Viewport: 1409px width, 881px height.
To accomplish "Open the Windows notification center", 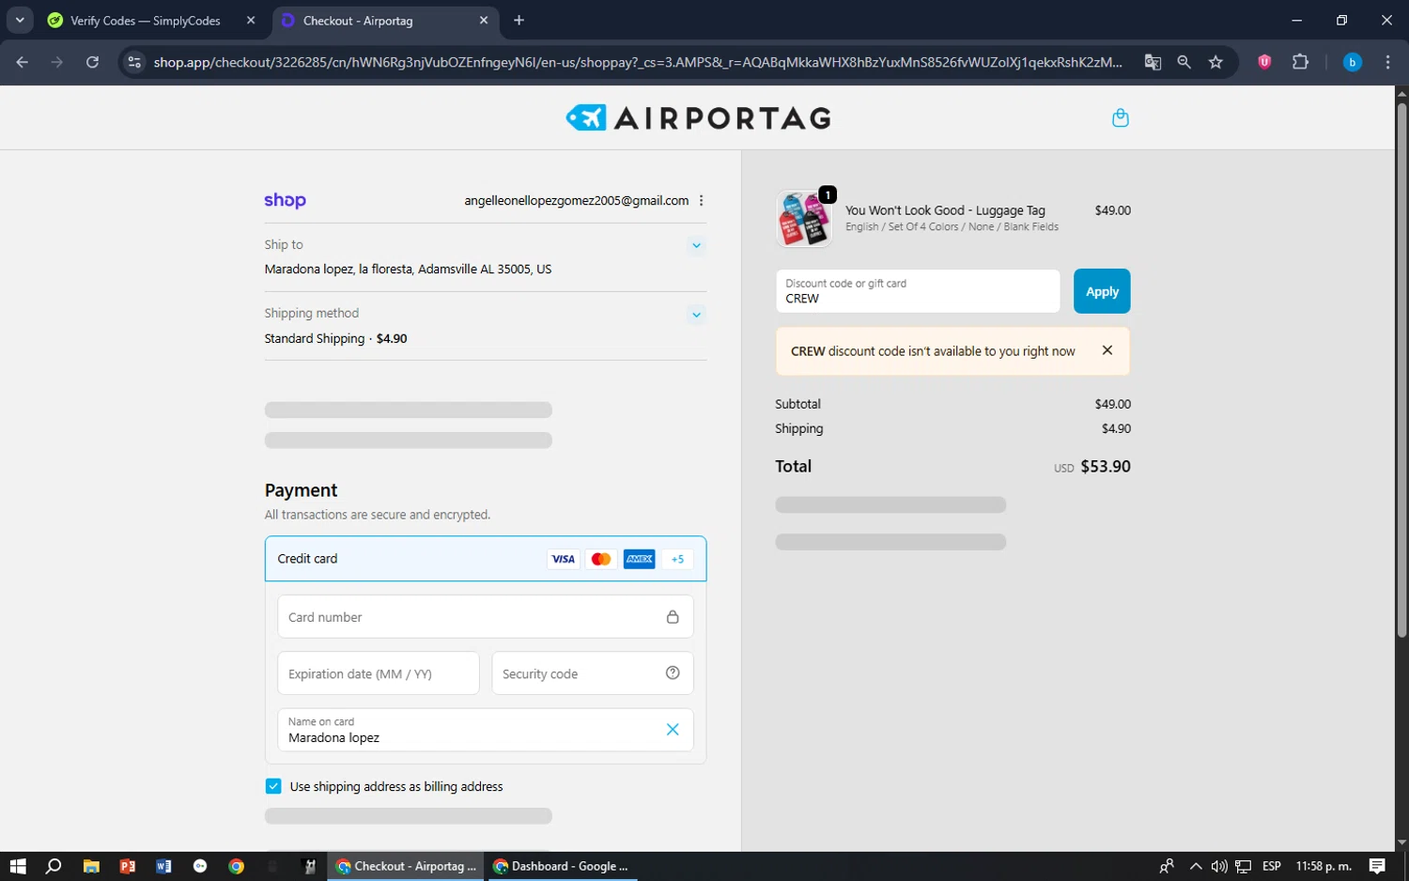I will point(1377,866).
